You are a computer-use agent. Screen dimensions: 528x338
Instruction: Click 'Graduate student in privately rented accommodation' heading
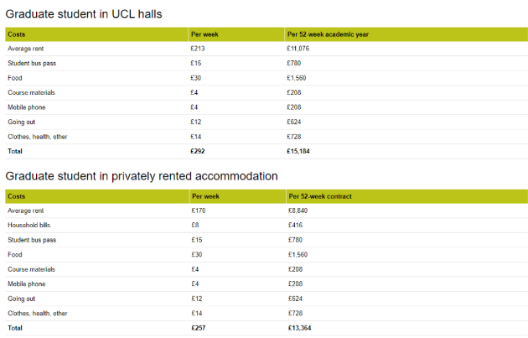pyautogui.click(x=142, y=176)
